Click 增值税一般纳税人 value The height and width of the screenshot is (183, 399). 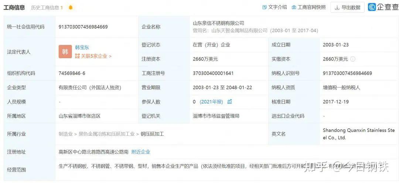pyautogui.click(x=341, y=88)
